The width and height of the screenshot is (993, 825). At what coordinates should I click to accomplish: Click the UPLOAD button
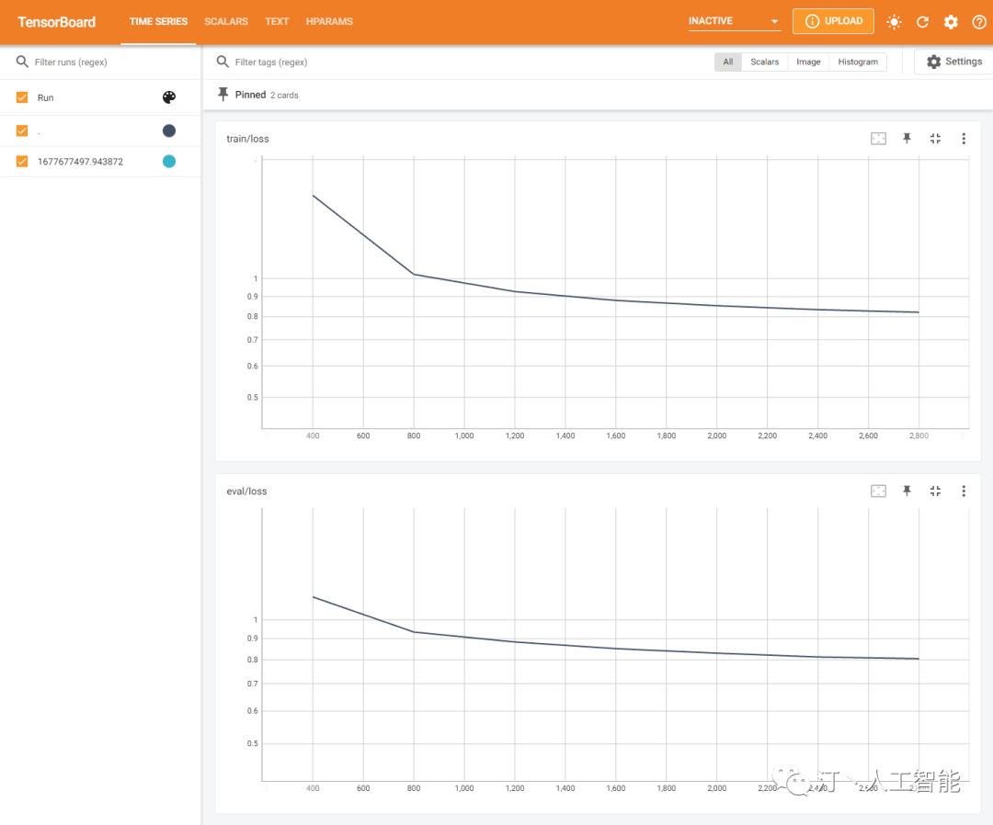point(833,21)
